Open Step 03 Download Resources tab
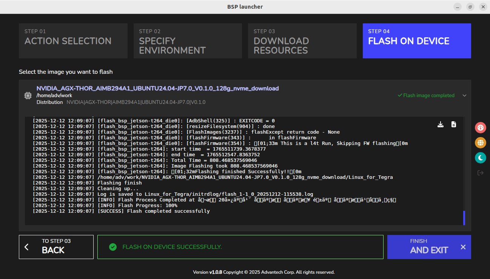The width and height of the screenshot is (490, 279). pyautogui.click(x=302, y=41)
